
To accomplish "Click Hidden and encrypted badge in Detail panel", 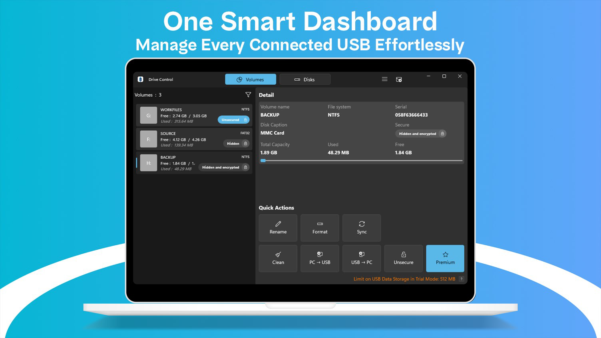I will tap(421, 133).
